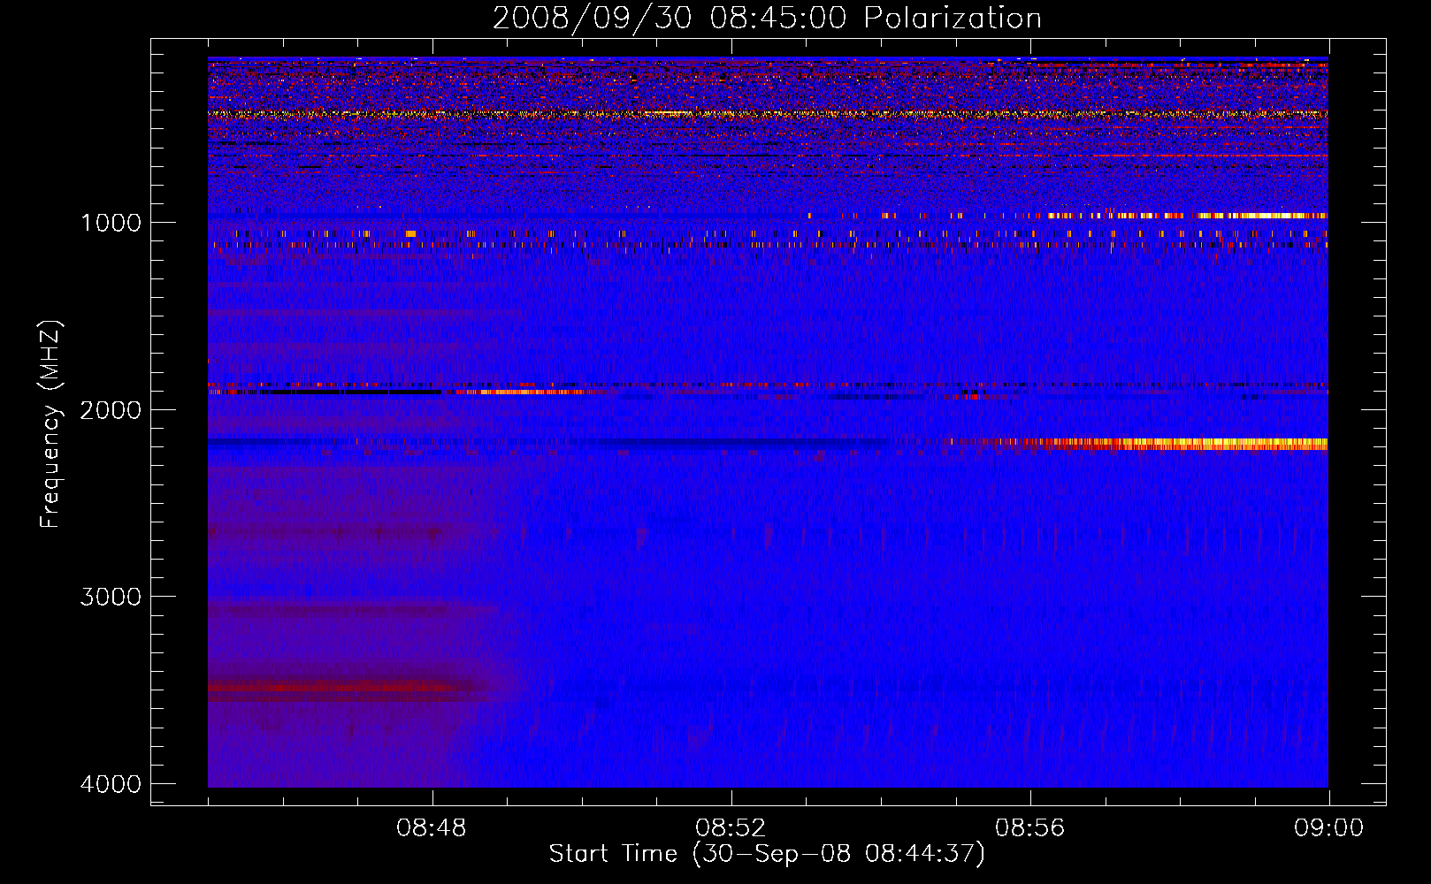Click the '4000' frequency tick label
This screenshot has height=884, width=1431.
(x=111, y=784)
